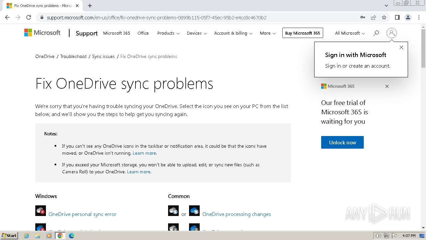This screenshot has height=240, width=426.
Task: Click the Sync issues breadcrumb
Action: coord(104,56)
